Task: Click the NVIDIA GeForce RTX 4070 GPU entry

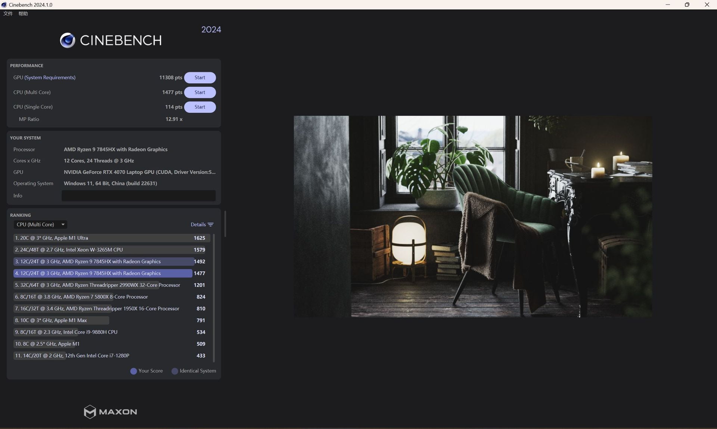Action: pos(139,172)
